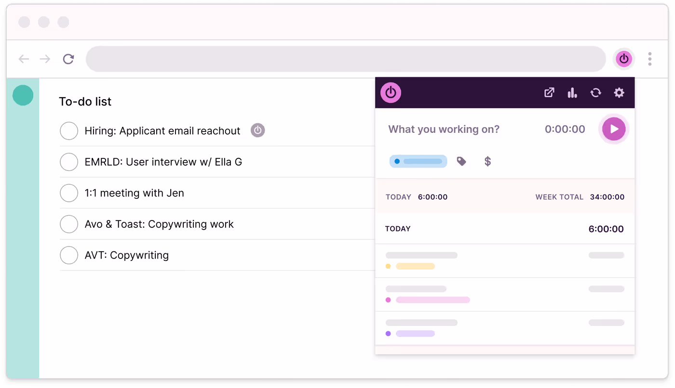Start timer icon beside Hiring task
The image size is (675, 388).
[x=257, y=130]
